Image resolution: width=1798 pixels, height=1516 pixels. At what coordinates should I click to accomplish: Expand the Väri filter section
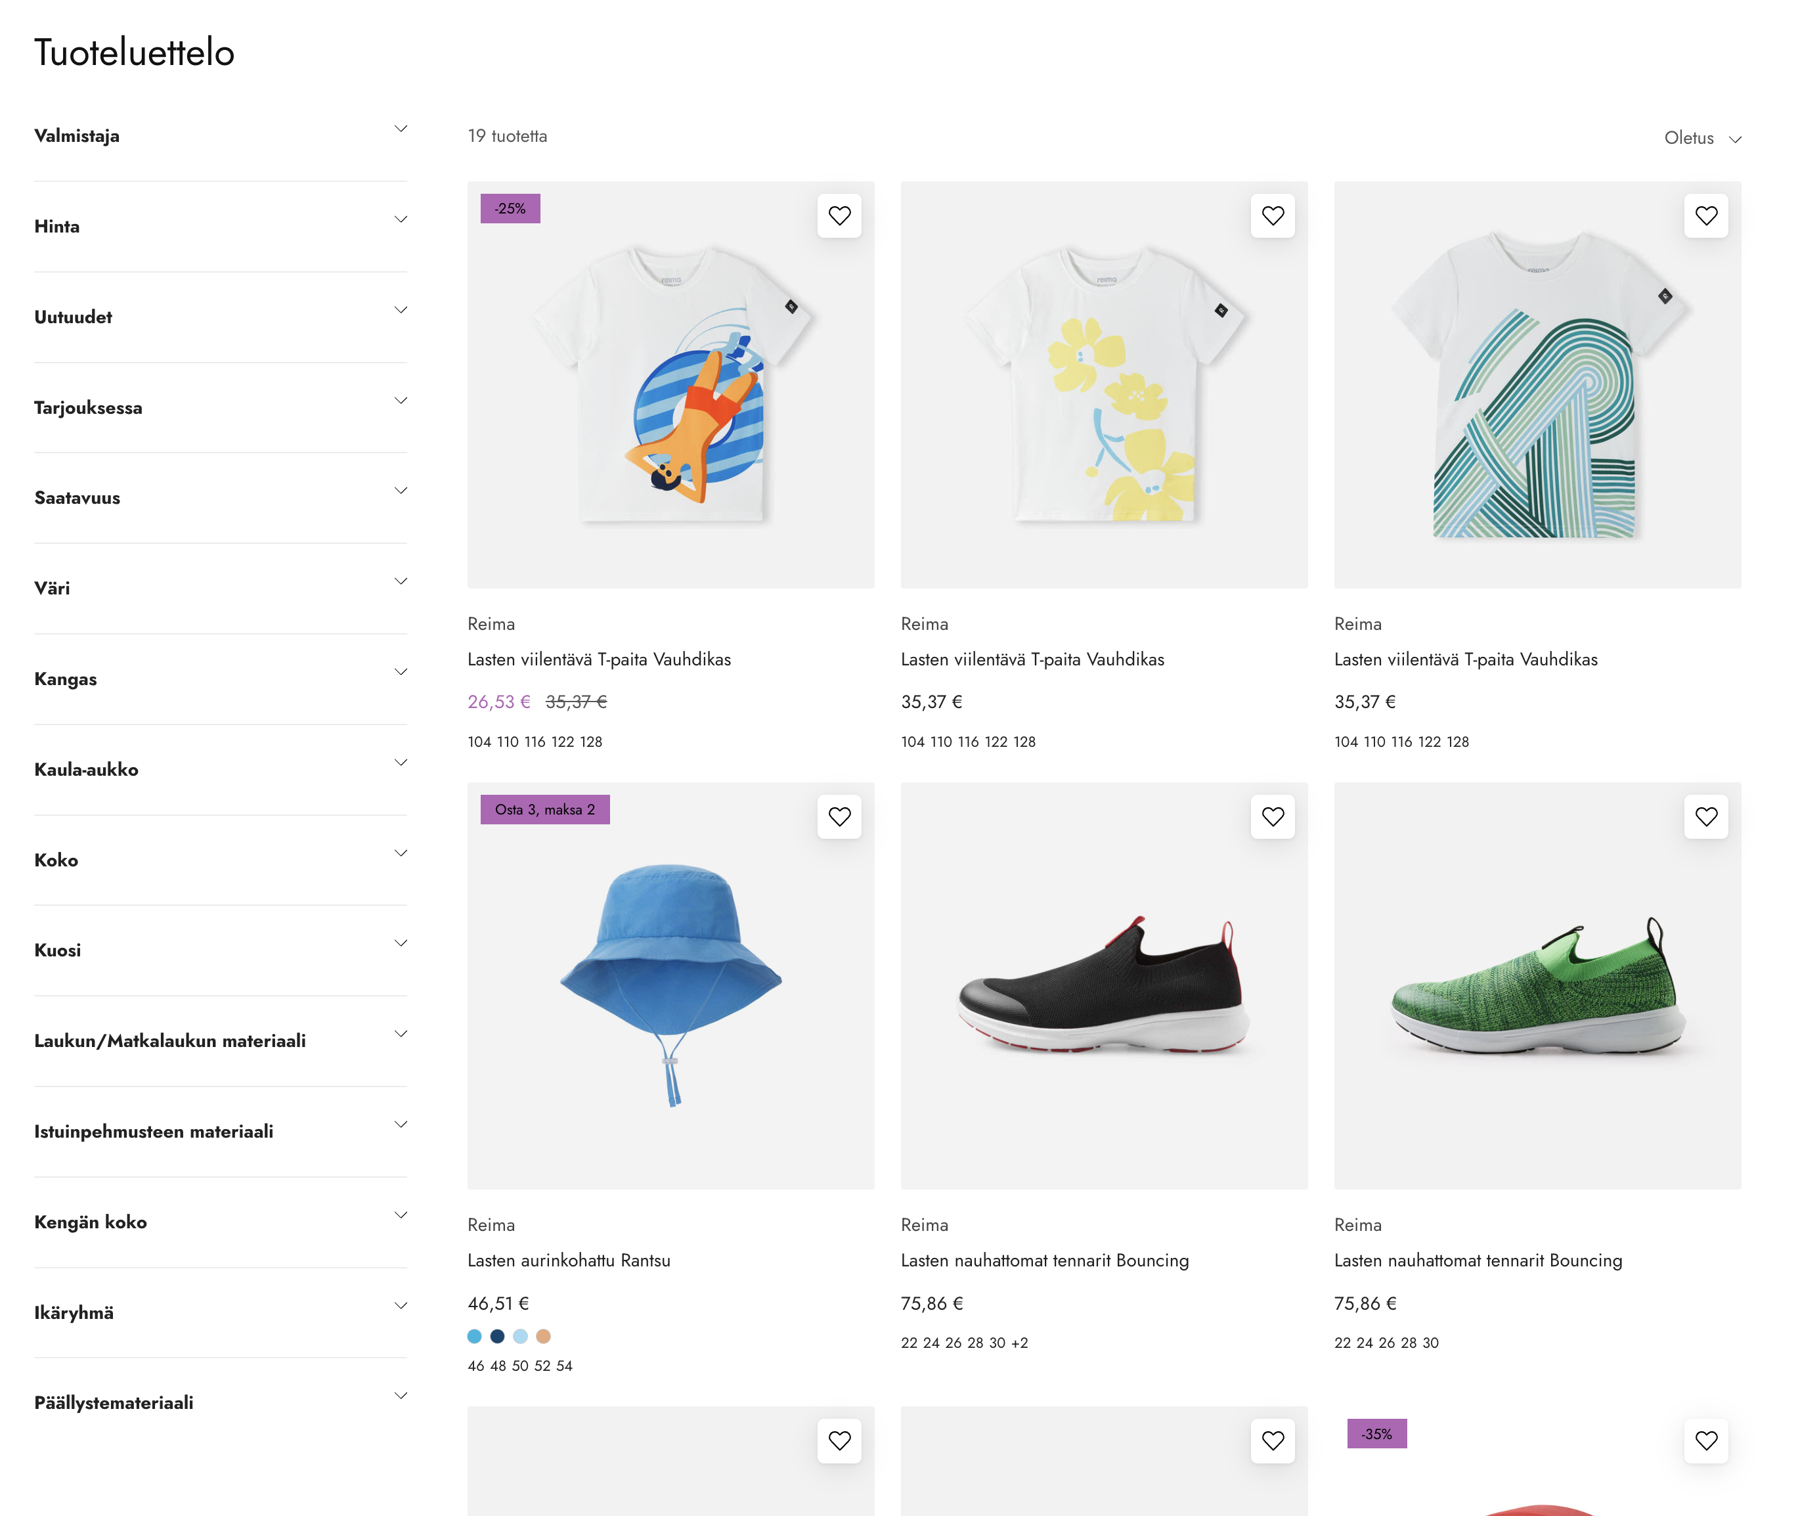tap(221, 589)
